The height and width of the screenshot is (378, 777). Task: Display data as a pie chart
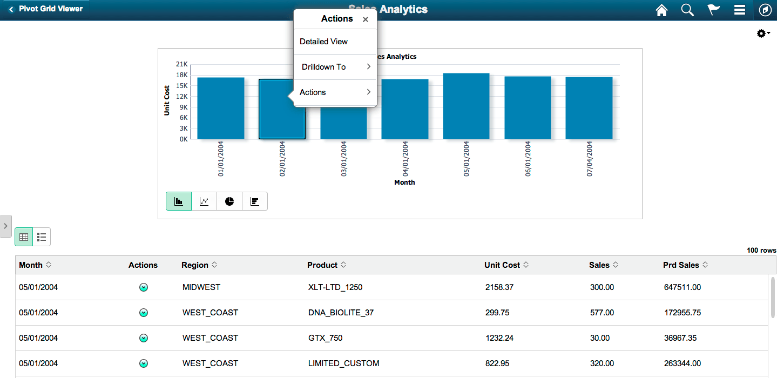(229, 200)
